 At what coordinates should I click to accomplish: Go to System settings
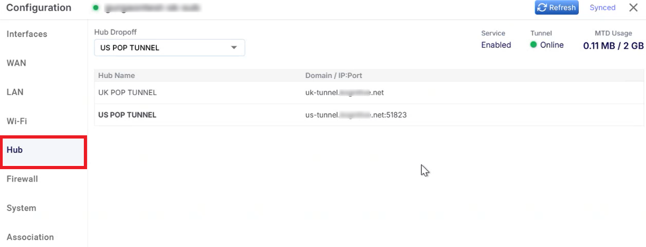tap(21, 208)
